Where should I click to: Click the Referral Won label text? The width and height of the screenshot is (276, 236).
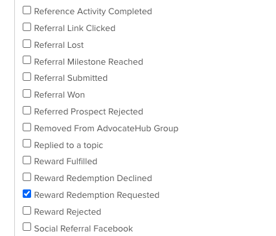tap(60, 95)
